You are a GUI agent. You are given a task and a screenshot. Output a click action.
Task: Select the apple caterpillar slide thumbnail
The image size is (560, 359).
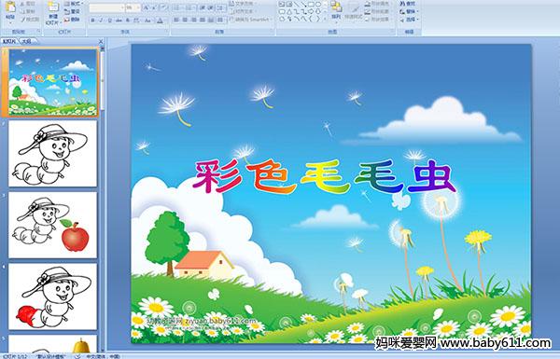click(52, 225)
